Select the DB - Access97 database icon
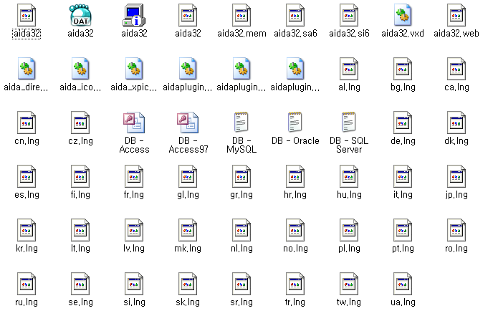 188,123
